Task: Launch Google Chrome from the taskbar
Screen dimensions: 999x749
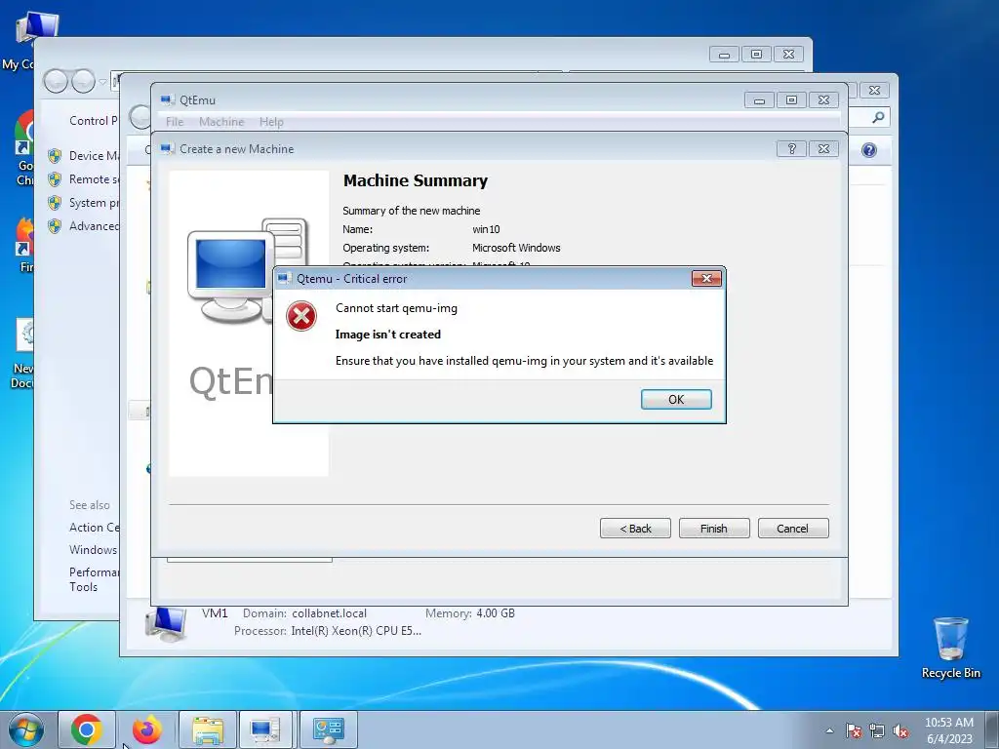Action: [x=87, y=729]
